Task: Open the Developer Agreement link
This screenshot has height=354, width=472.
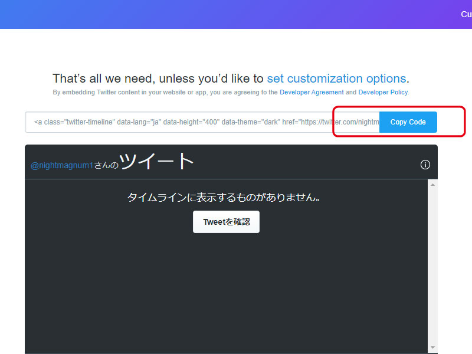Action: (312, 93)
